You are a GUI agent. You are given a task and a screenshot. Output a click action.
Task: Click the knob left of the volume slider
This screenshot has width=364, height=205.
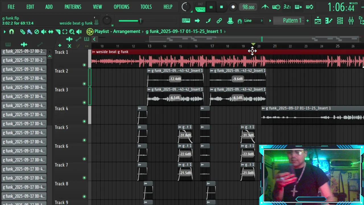107,20
